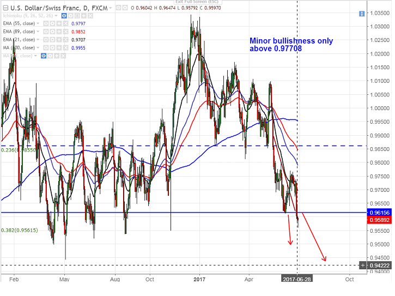The height and width of the screenshot is (296, 395).
Task: Hide the EMA (55, close) indicator
Action: pyautogui.click(x=46, y=23)
